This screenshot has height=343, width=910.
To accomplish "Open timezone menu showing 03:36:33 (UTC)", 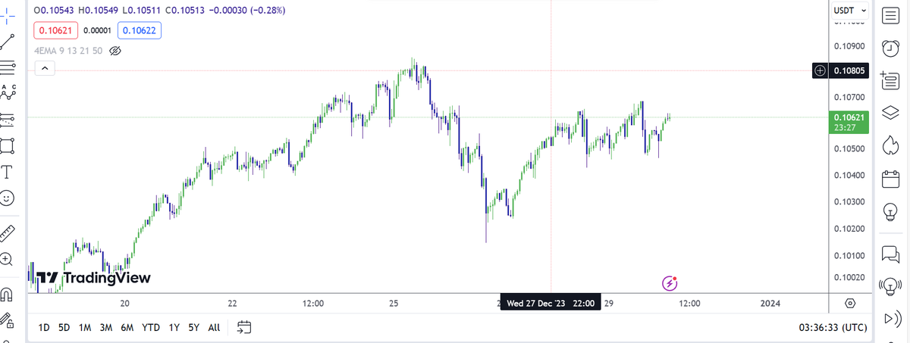I will point(833,328).
